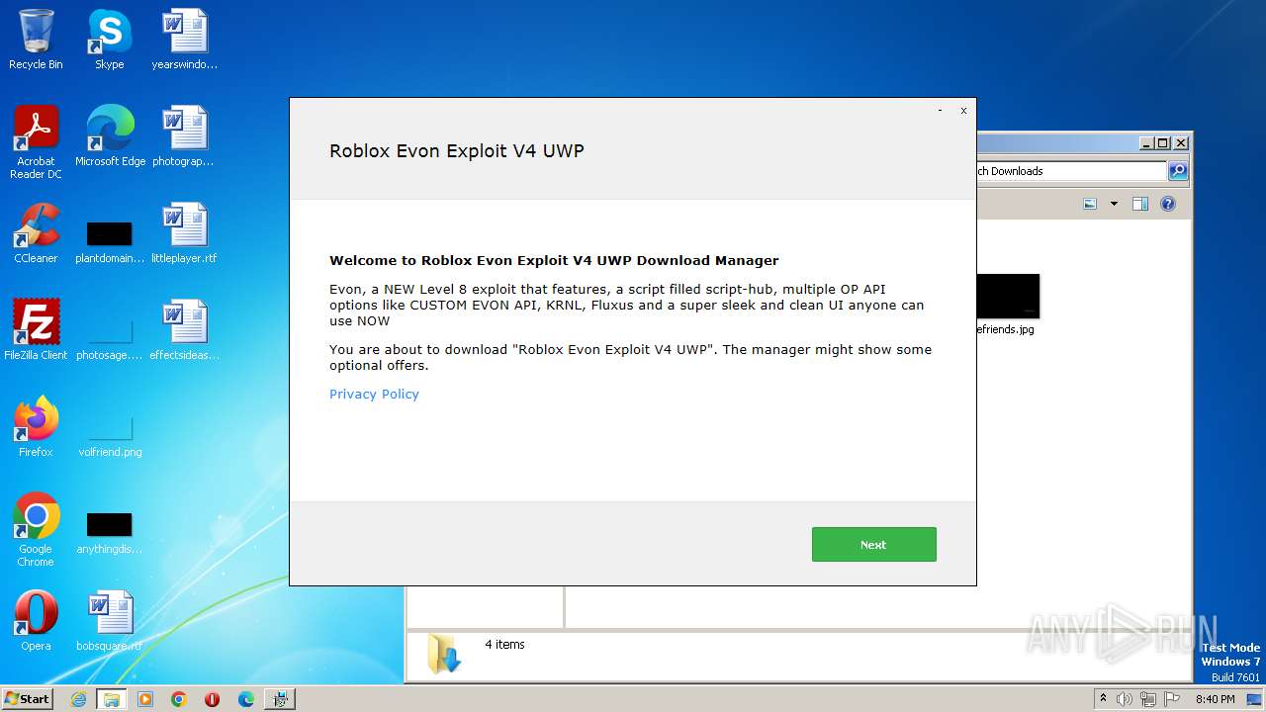1266x712 pixels.
Task: Click the green Next button
Action: pyautogui.click(x=873, y=544)
